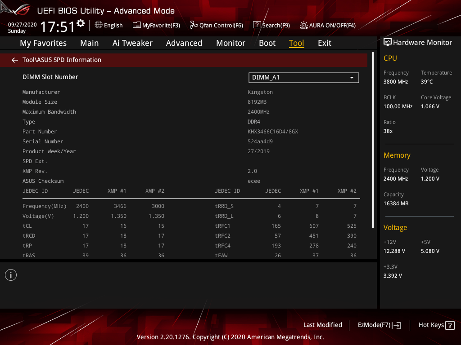Image resolution: width=461 pixels, height=345 pixels.
Task: Click CPU frequency 3800 MHz reading
Action: pos(396,82)
